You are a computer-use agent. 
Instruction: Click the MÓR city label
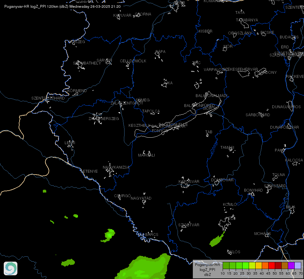[x=228, y=46]
